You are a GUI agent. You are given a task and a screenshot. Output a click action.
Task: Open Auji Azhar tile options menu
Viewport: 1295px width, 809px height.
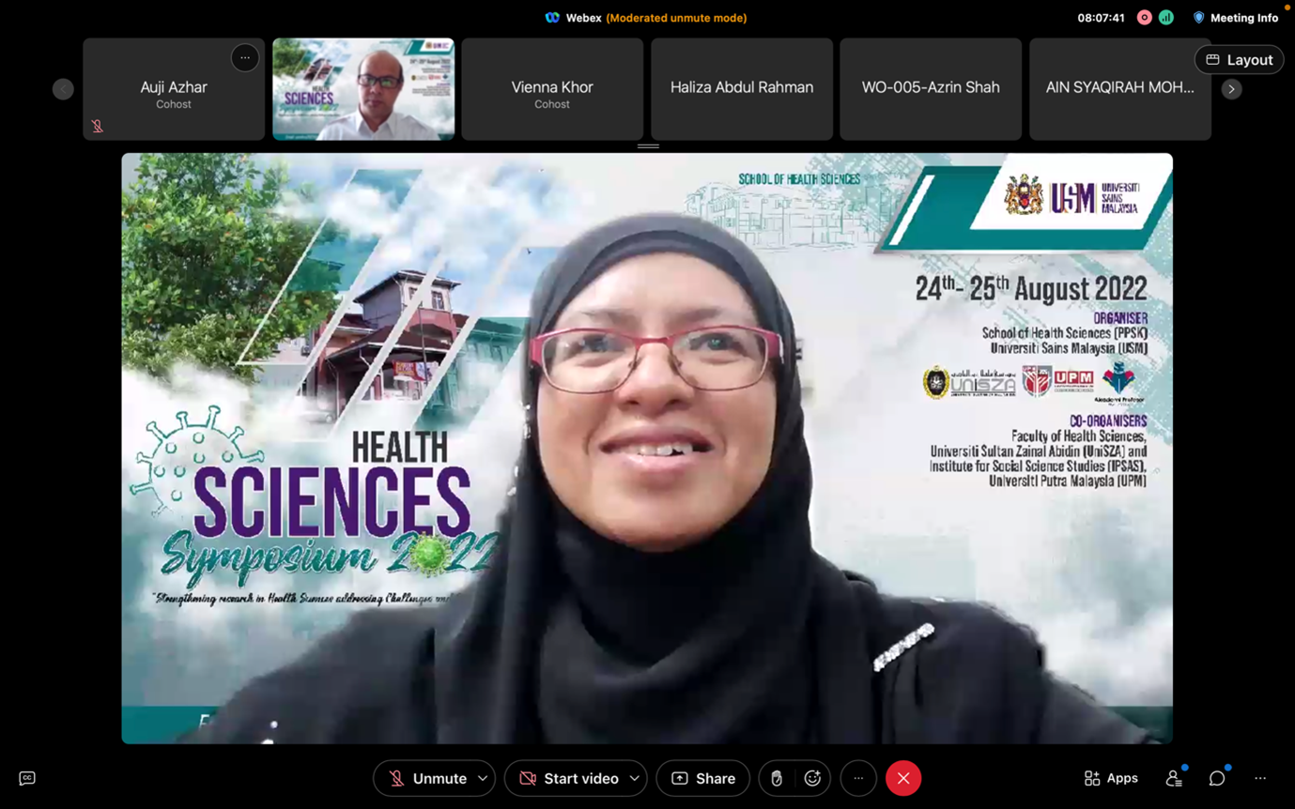pyautogui.click(x=245, y=58)
